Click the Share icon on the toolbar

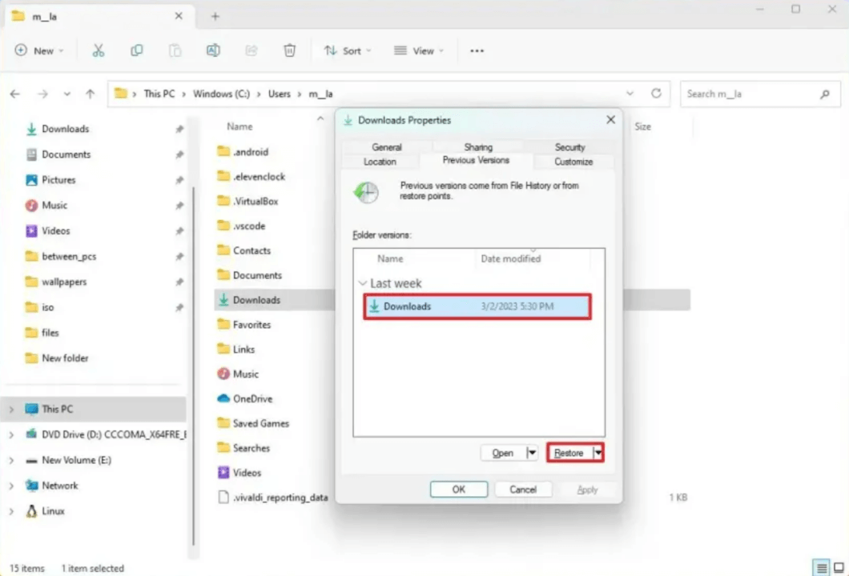pyautogui.click(x=251, y=50)
